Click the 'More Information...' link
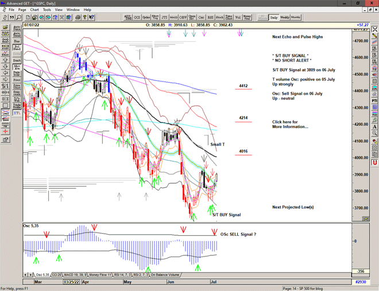This screenshot has height=291, width=379. 290,127
